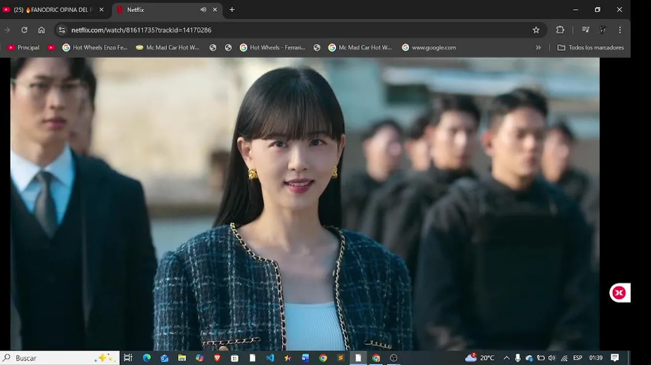Open the www.google.com bookmark
Image resolution: width=651 pixels, height=365 pixels.
pyautogui.click(x=429, y=47)
